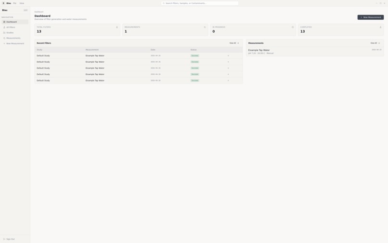Click the plus icon beside sidebar New Measurement

click(x=4, y=44)
